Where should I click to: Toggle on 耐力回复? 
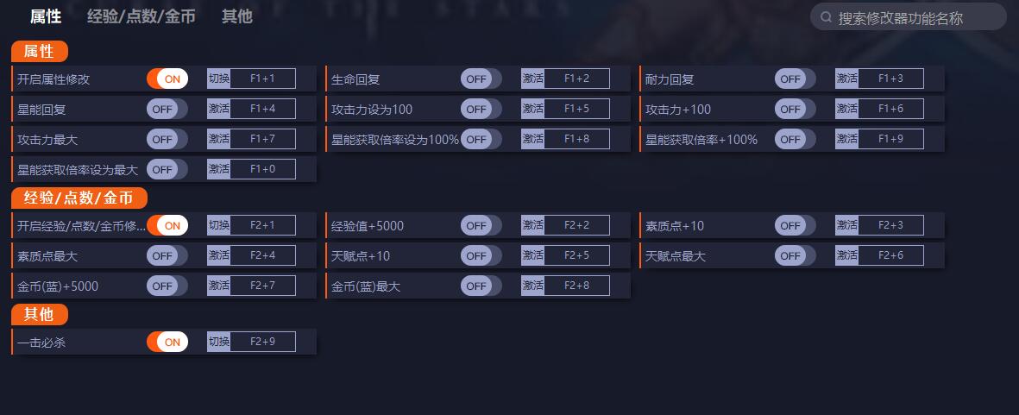coord(795,79)
